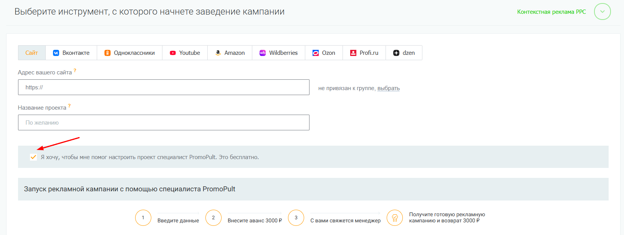Click the Youtube red play icon
The width and height of the screenshot is (624, 235).
point(173,53)
